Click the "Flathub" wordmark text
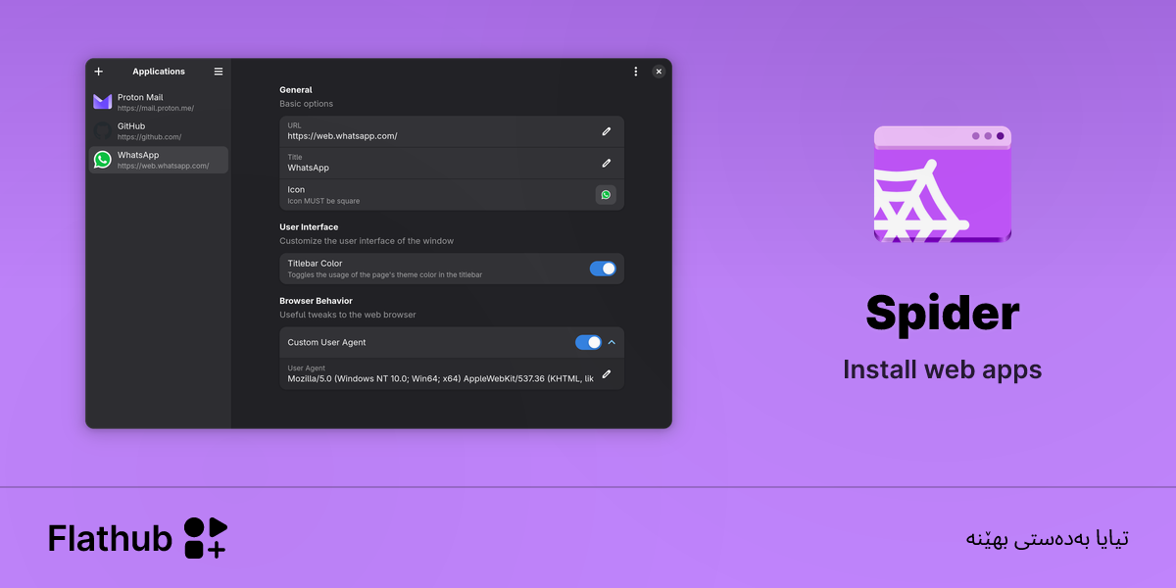Viewport: 1176px width, 588px height. 111,538
